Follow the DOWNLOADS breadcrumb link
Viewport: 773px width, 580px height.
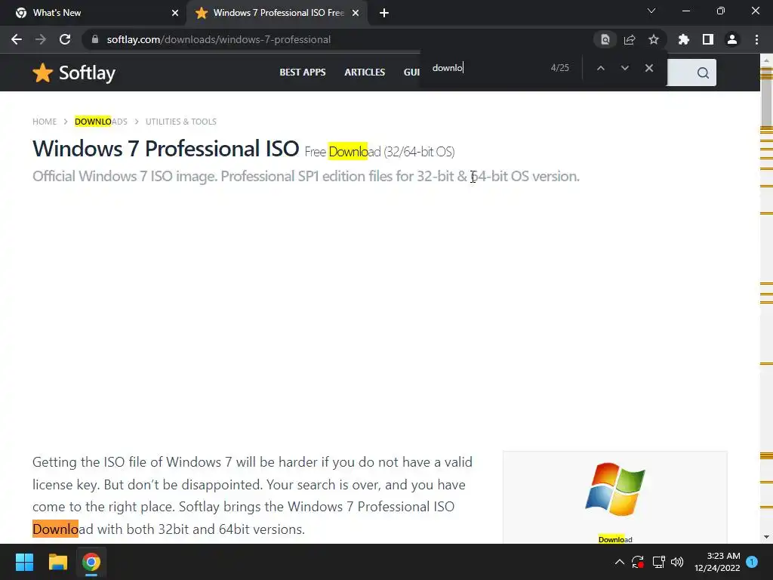(101, 122)
